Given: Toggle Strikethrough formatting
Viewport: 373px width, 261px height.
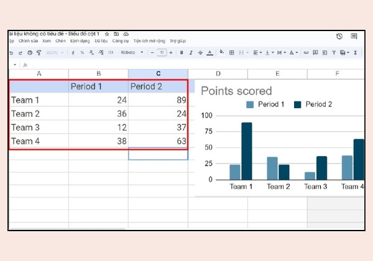Looking at the screenshot, I should tap(200, 53).
